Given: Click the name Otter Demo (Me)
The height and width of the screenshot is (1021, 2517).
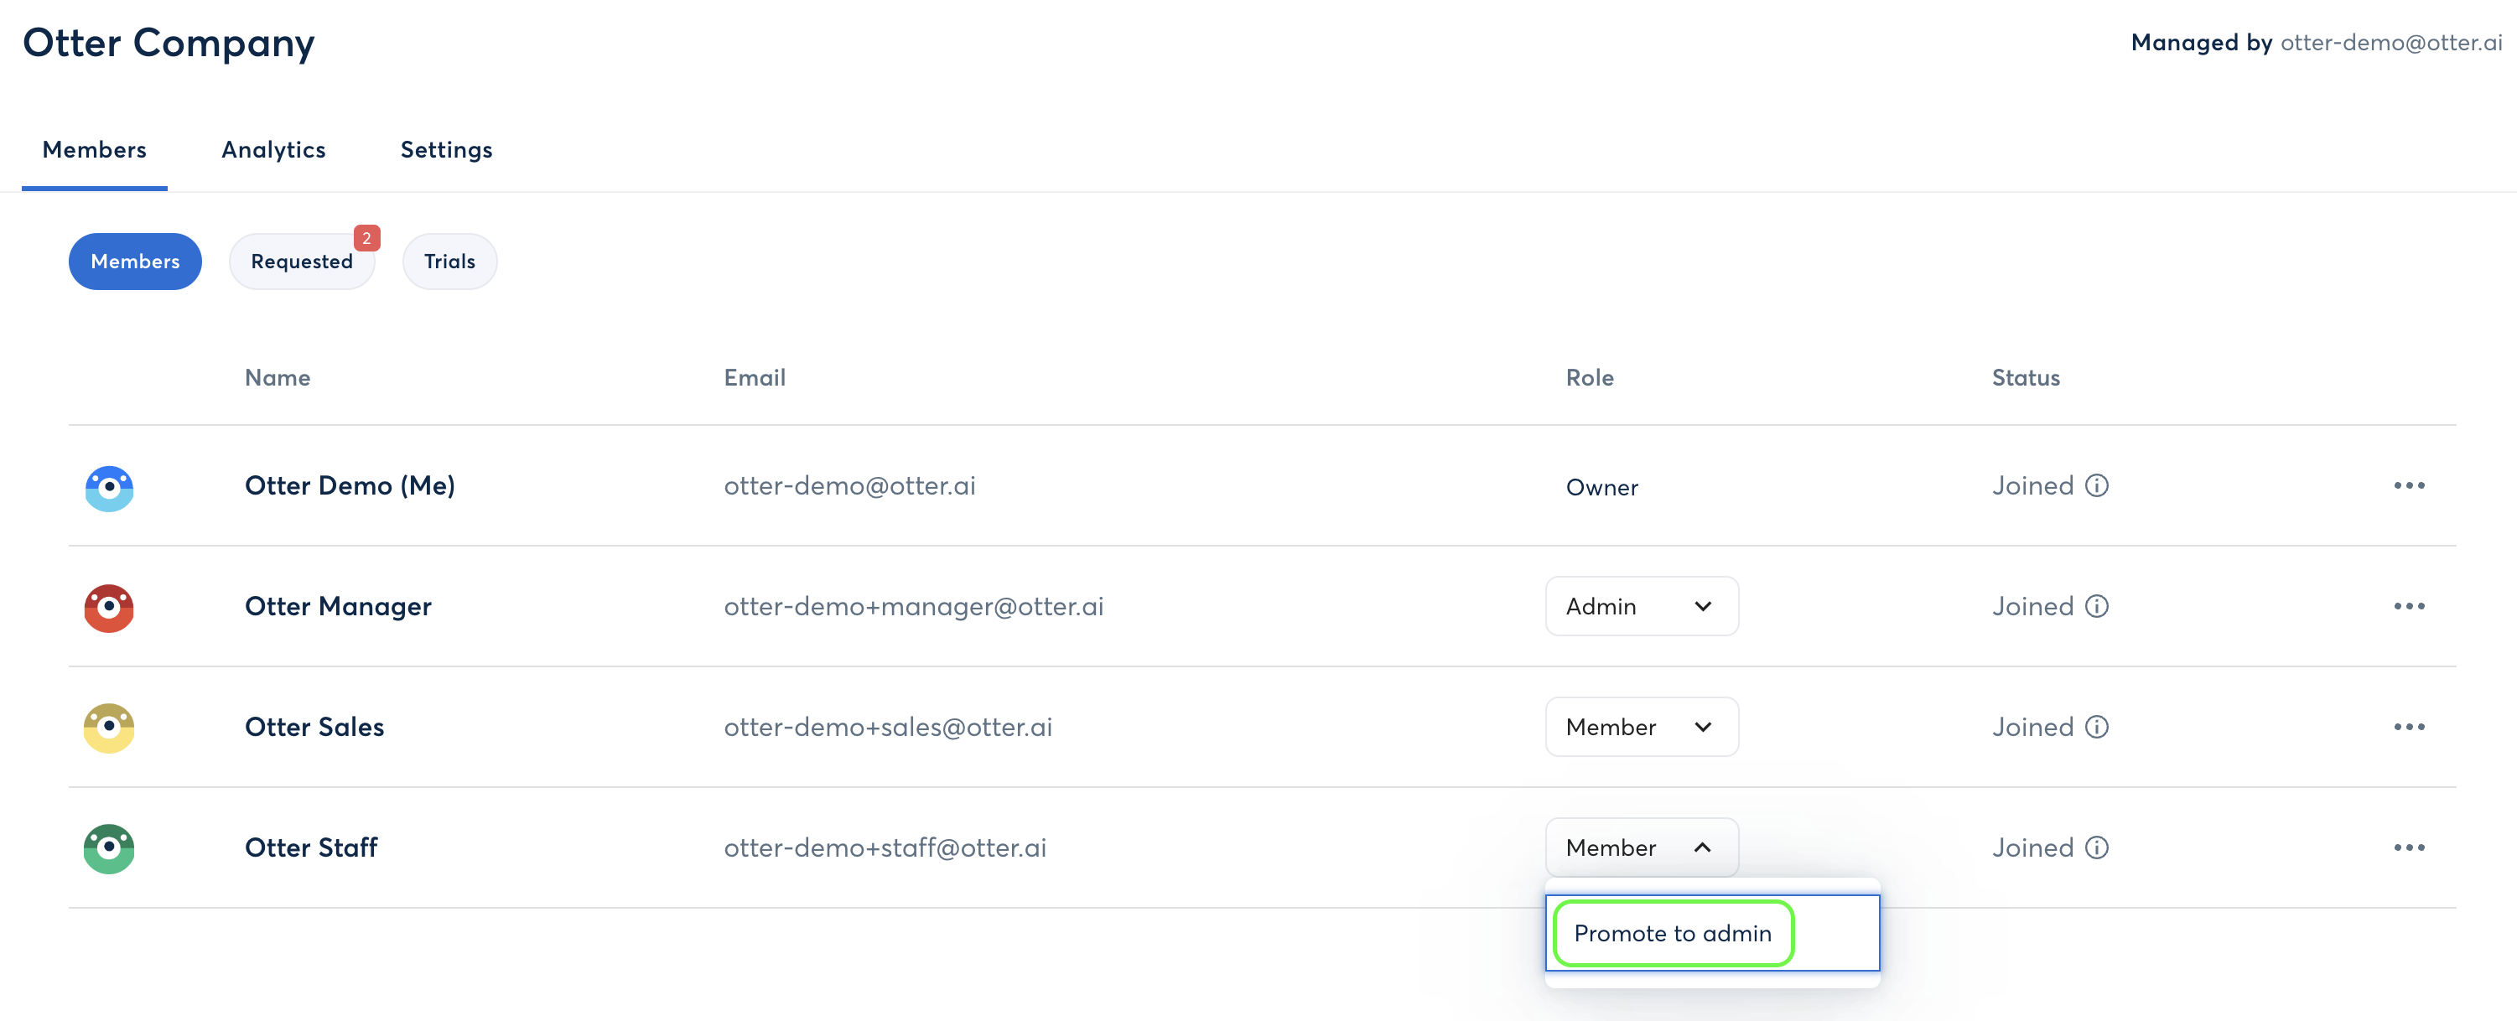Looking at the screenshot, I should 350,485.
